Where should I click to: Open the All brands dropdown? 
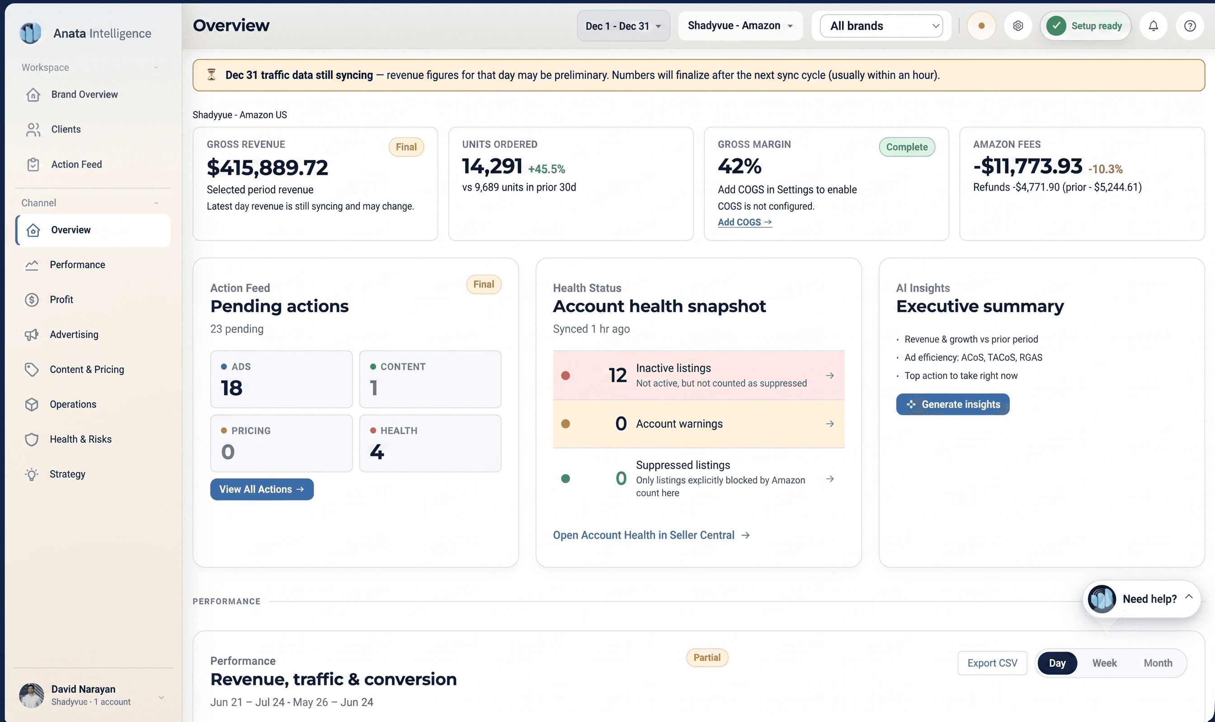click(x=881, y=26)
